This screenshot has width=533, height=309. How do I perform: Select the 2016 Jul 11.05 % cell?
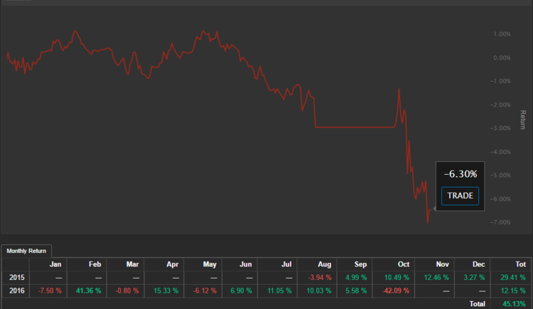277,291
